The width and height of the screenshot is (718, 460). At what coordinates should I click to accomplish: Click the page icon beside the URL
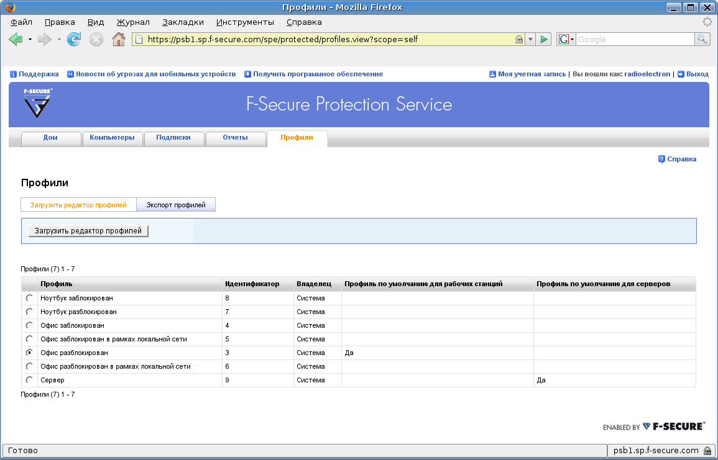[139, 39]
